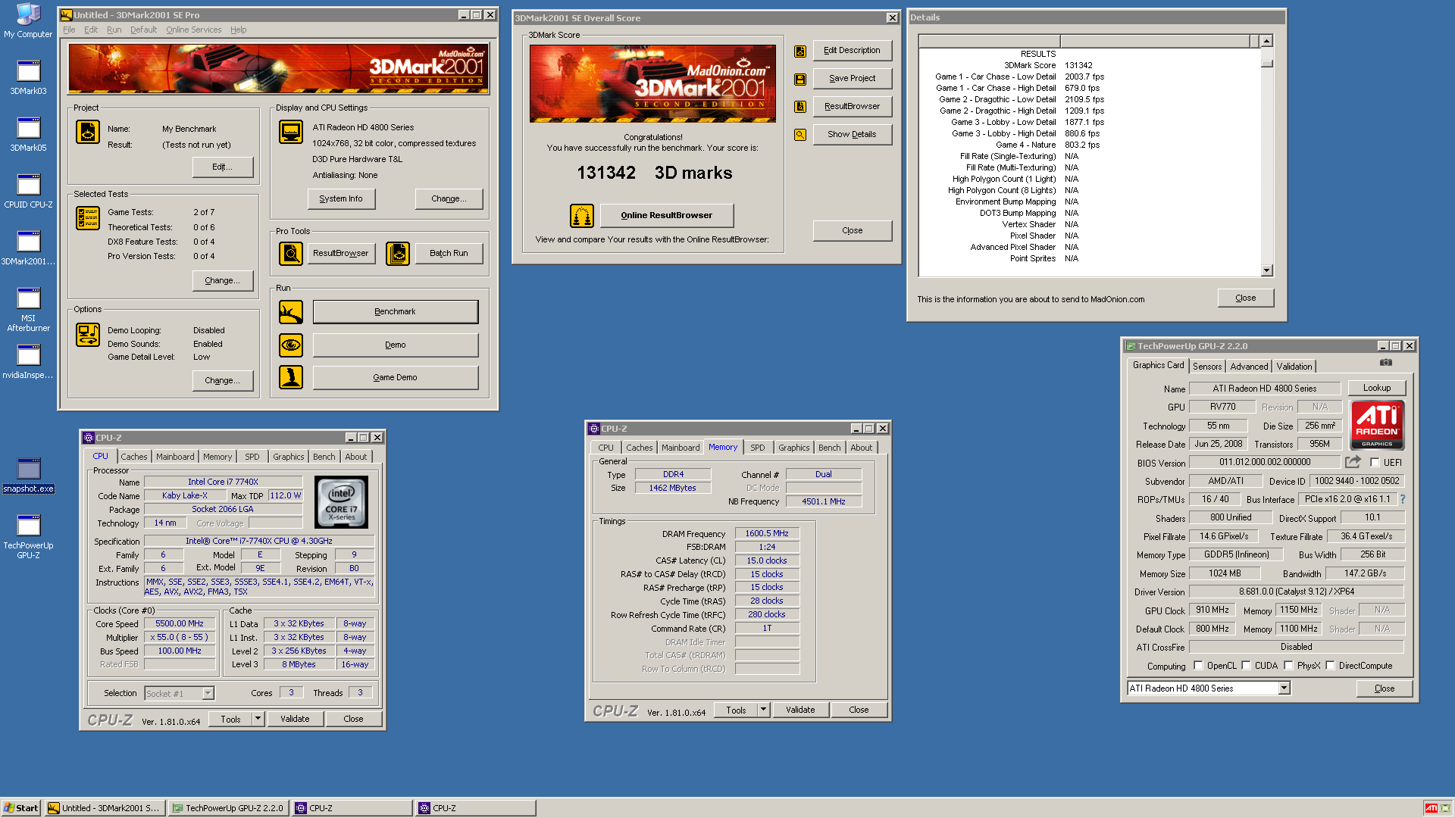Click the Game Demo button

coord(396,377)
